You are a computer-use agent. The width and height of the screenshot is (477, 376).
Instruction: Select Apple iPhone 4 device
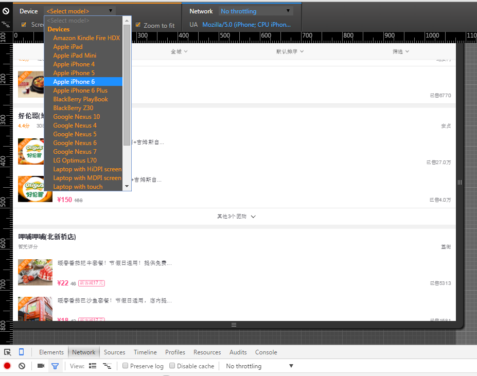click(x=83, y=64)
